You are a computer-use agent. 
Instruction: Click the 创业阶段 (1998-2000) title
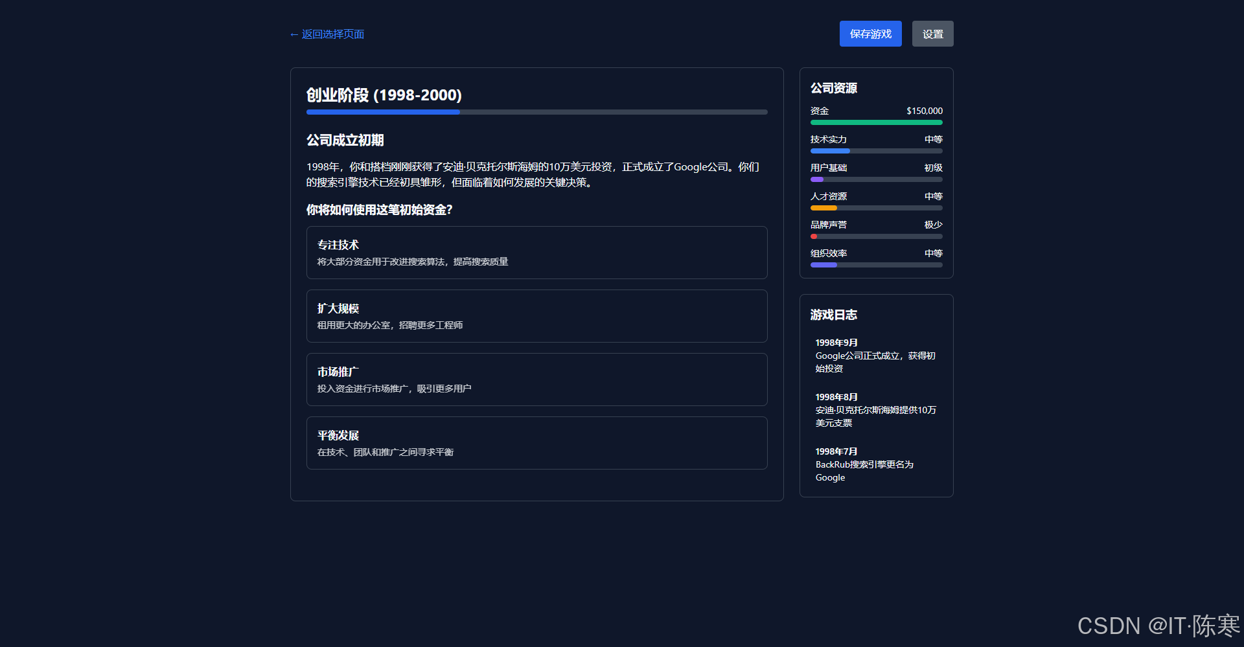tap(384, 95)
